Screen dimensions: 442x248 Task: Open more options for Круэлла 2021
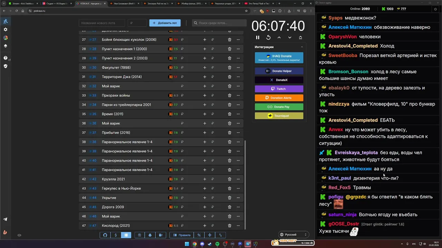pyautogui.click(x=238, y=179)
